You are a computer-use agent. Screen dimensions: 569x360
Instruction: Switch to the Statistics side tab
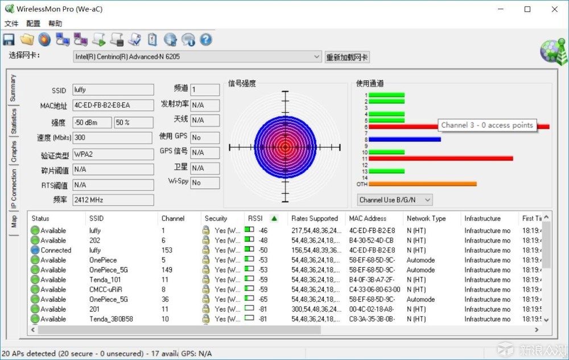pyautogui.click(x=14, y=121)
